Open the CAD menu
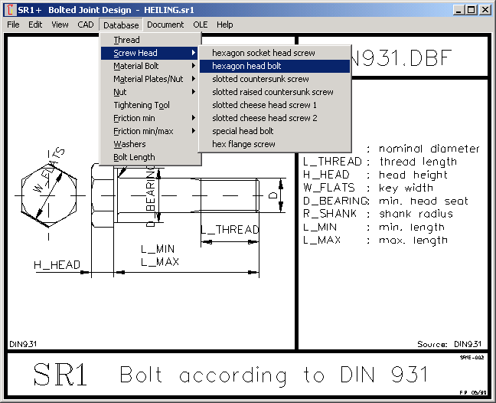This screenshot has height=403, width=496. point(85,25)
